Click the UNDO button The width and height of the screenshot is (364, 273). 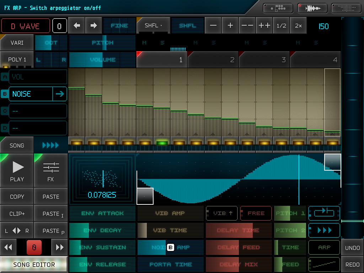(x=352, y=248)
